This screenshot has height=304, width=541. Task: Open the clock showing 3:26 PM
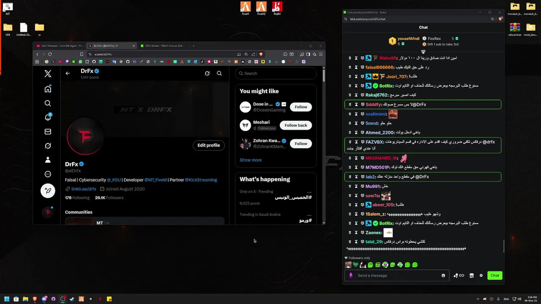(531, 299)
